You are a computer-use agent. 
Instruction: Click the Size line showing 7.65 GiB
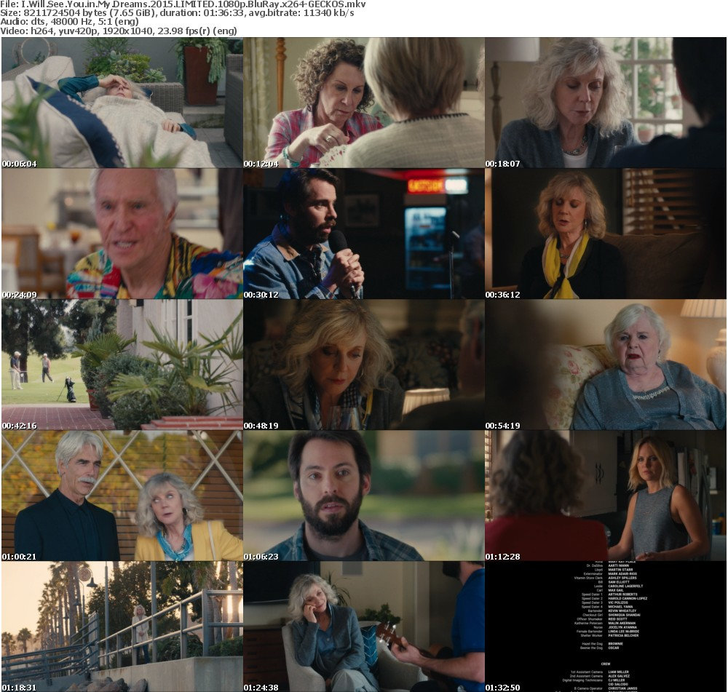pyautogui.click(x=177, y=13)
